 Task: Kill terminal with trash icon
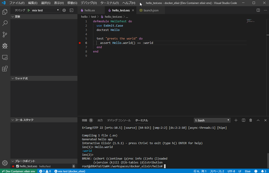(251, 120)
